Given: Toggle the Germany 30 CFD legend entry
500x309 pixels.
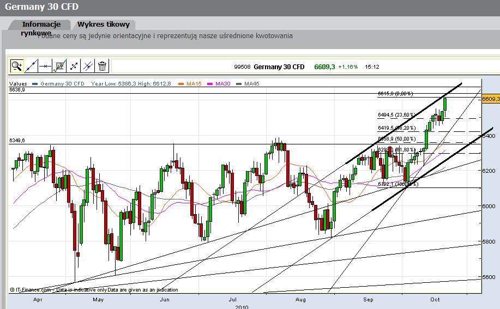Looking at the screenshot, I should point(58,84).
